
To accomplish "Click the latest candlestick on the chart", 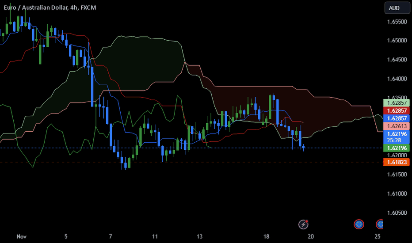I will click(304, 148).
